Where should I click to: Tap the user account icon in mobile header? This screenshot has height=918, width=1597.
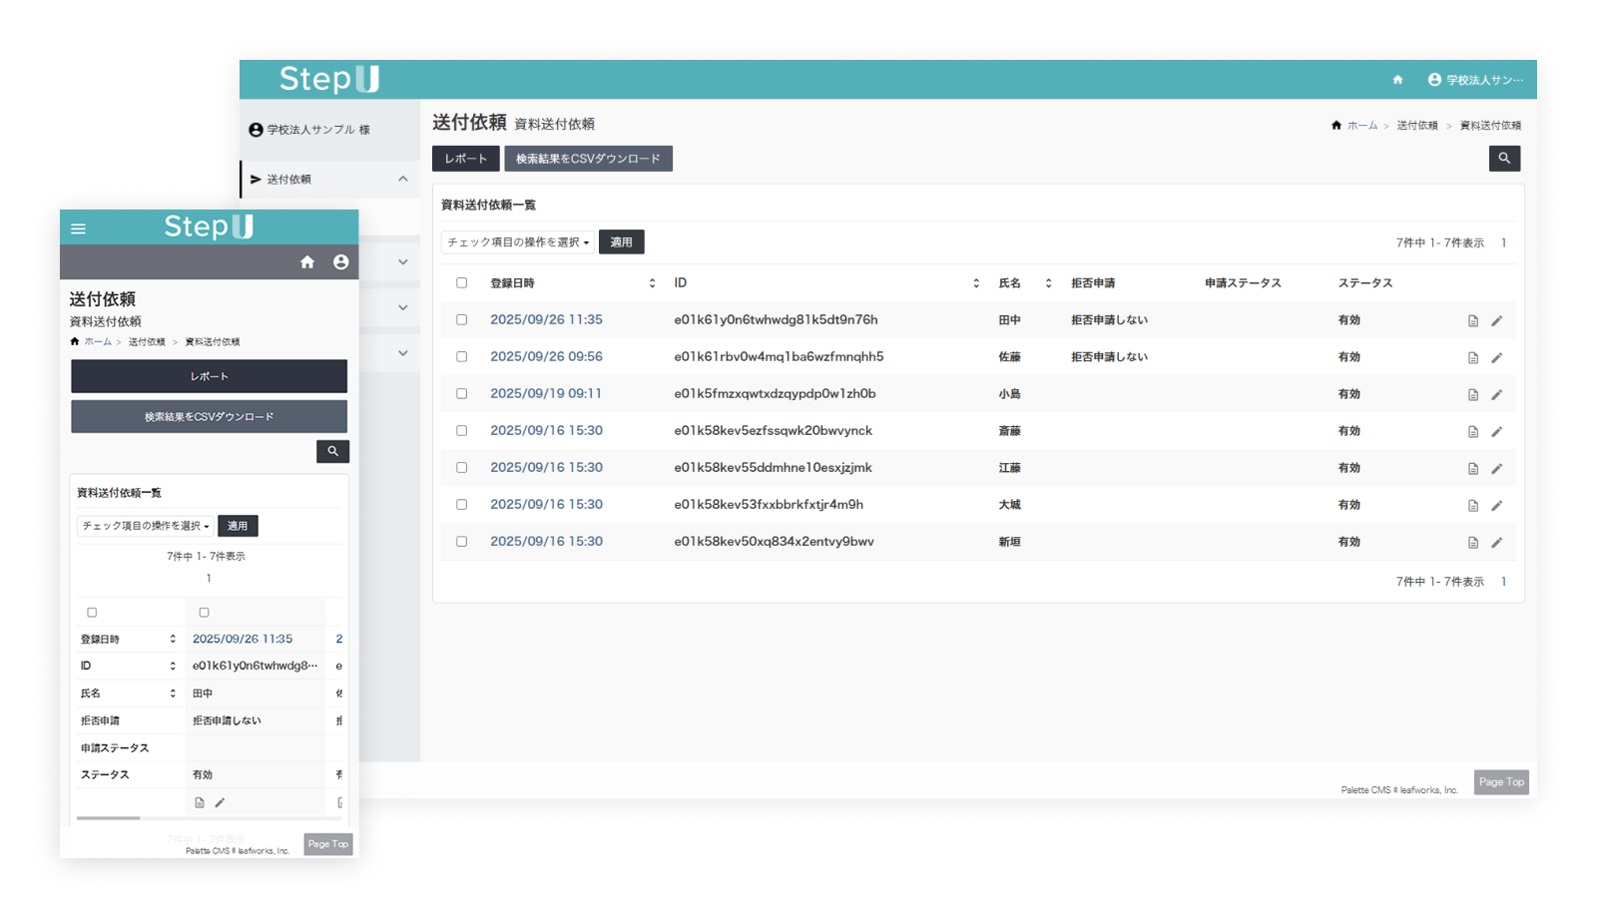coord(340,262)
